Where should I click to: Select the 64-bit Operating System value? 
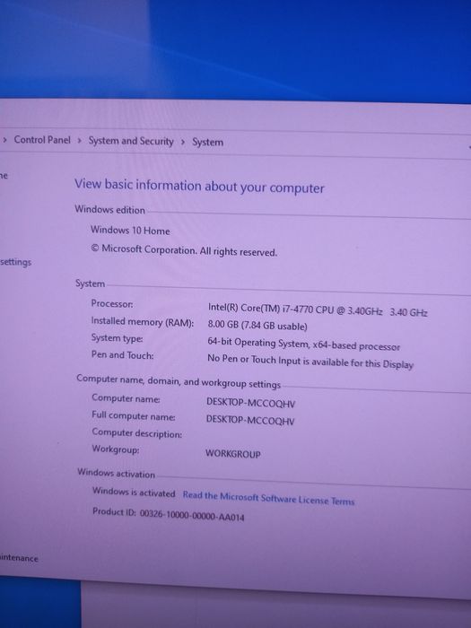(x=303, y=344)
